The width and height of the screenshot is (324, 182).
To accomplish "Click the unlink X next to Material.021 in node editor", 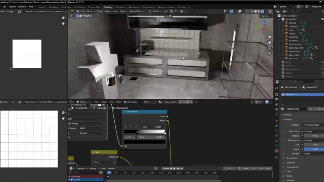I will click(x=191, y=102).
